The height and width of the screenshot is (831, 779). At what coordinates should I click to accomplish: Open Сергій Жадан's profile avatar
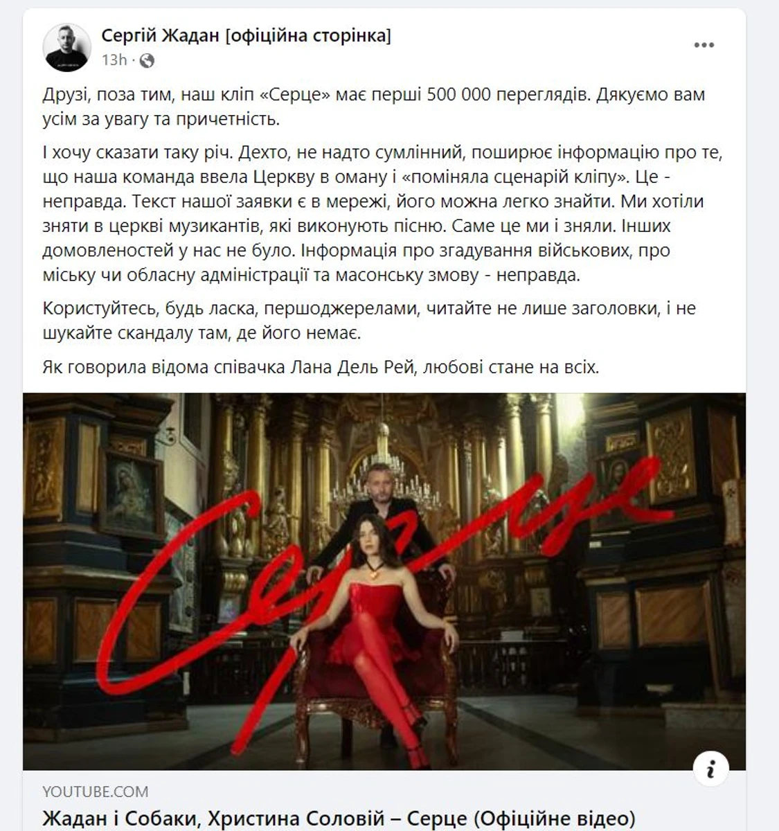(x=67, y=46)
